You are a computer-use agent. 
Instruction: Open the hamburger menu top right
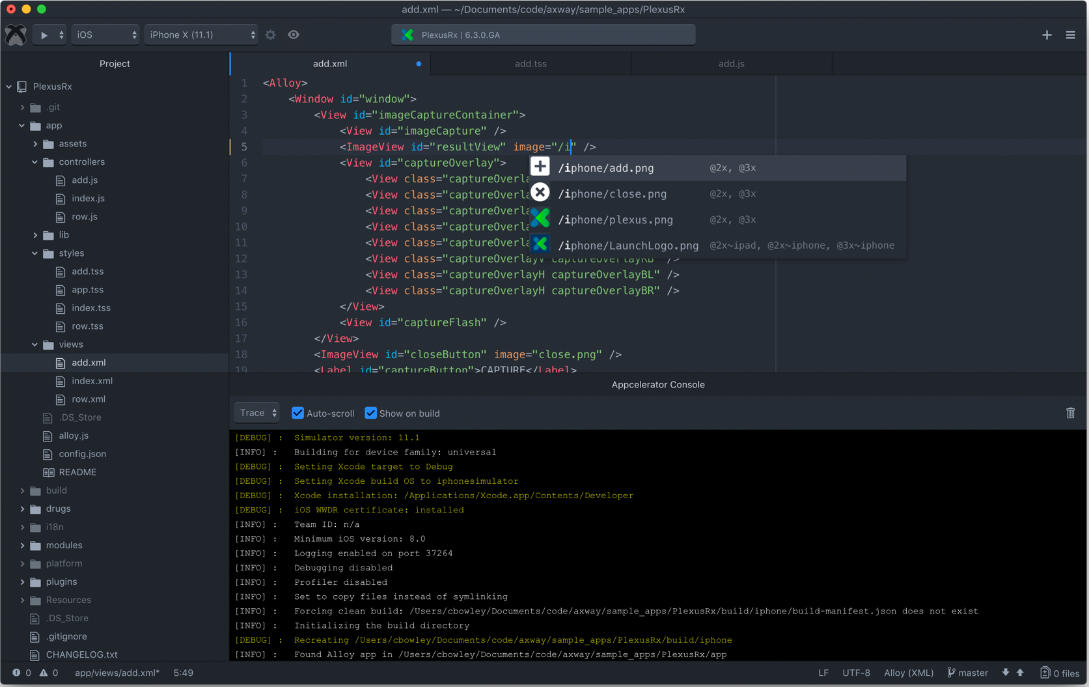(1071, 35)
